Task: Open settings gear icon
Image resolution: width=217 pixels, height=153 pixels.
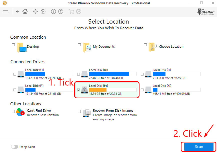Action: pos(35,12)
